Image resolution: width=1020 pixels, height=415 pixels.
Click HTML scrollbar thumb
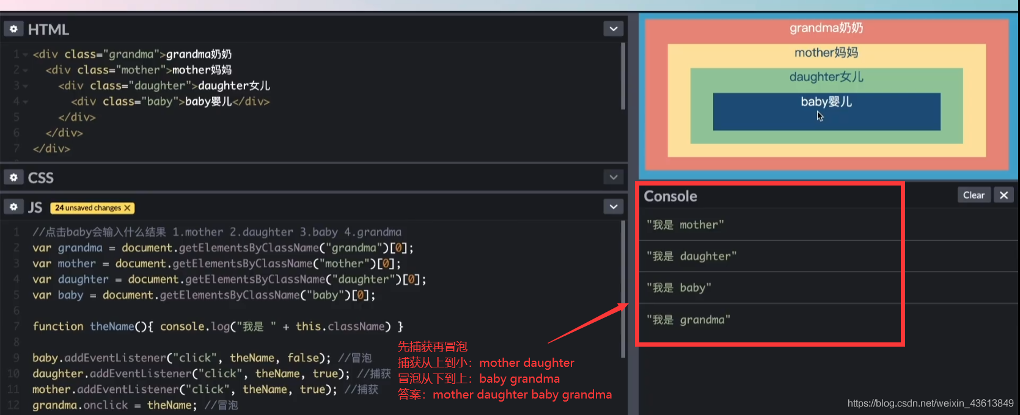pyautogui.click(x=623, y=76)
